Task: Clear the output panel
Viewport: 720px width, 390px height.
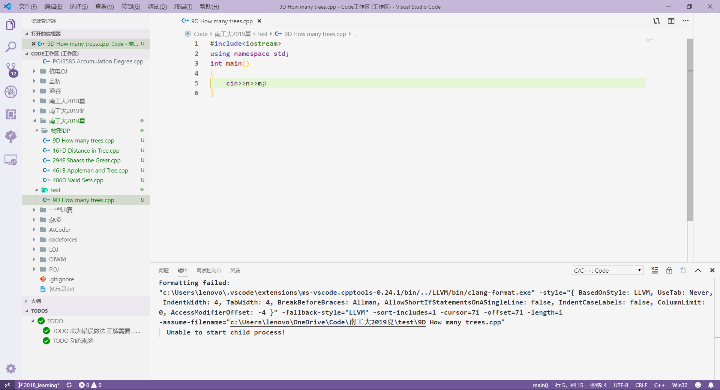Action: pos(655,270)
